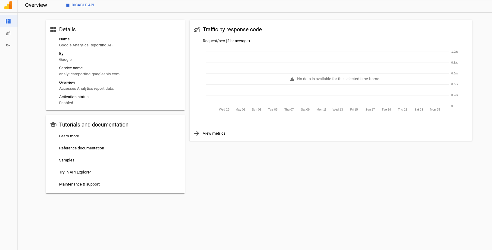
Task: Click 'Request/sec (2 hr average)' chart label
Action: click(226, 41)
